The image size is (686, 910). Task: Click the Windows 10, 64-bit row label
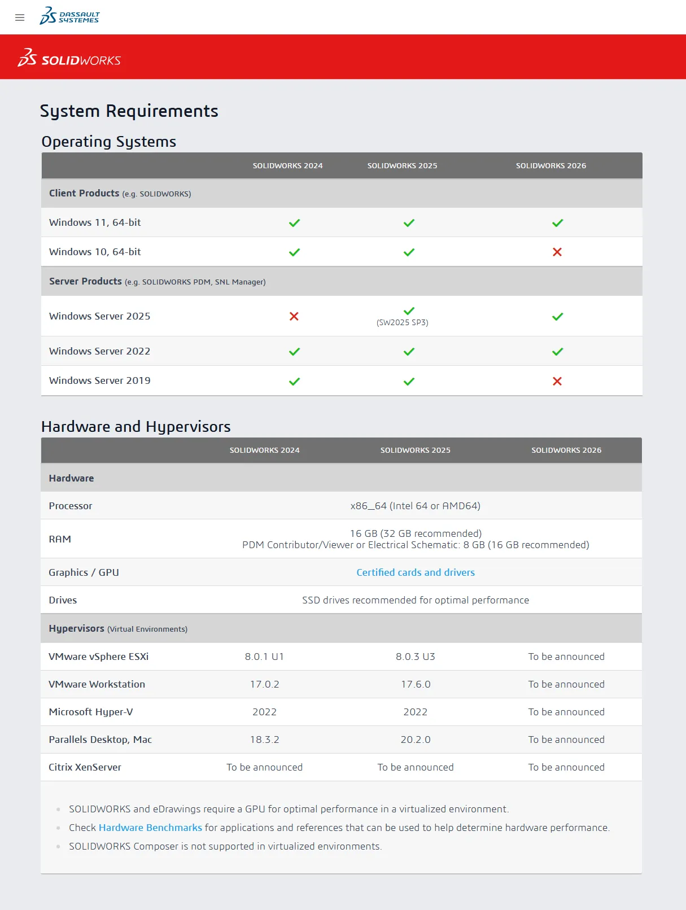(95, 252)
